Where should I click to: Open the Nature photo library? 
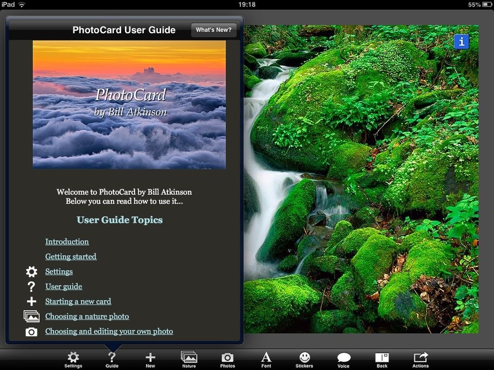click(x=189, y=359)
